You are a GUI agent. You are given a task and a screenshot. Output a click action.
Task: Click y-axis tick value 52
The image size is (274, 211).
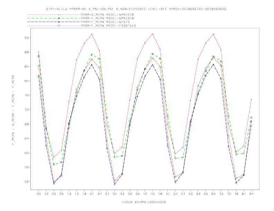coord(27,182)
